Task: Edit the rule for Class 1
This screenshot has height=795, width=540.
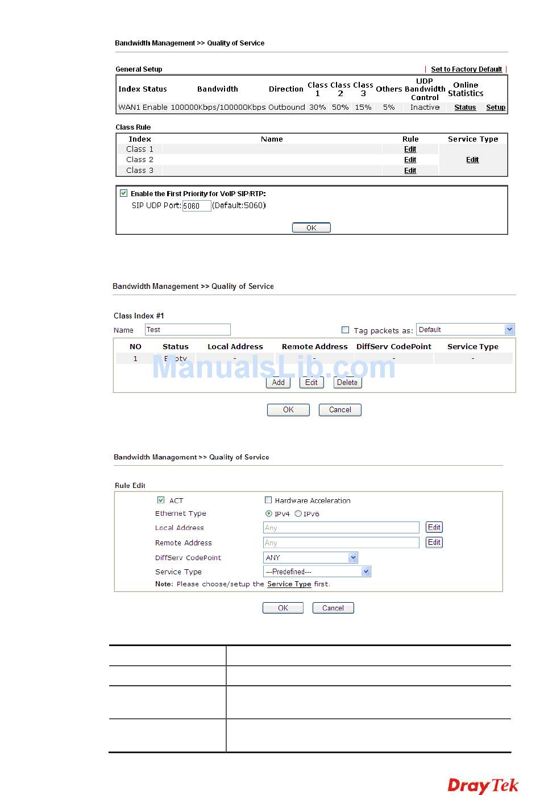Action: 410,150
